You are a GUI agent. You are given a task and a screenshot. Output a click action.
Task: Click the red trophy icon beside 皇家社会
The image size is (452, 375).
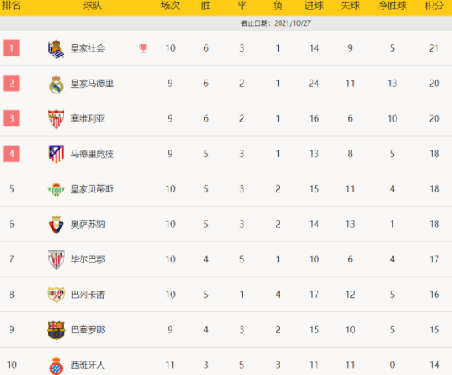(143, 48)
